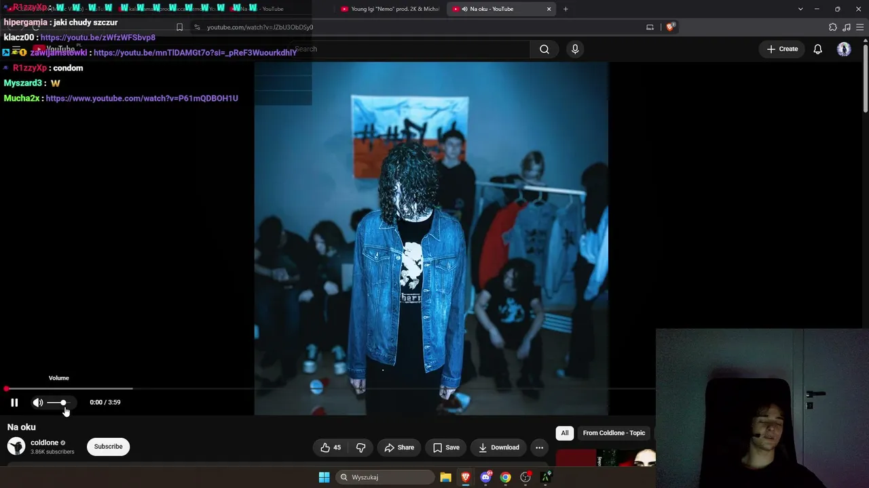Share the Na oku video
Screen dimensions: 869x488
[x=399, y=447]
